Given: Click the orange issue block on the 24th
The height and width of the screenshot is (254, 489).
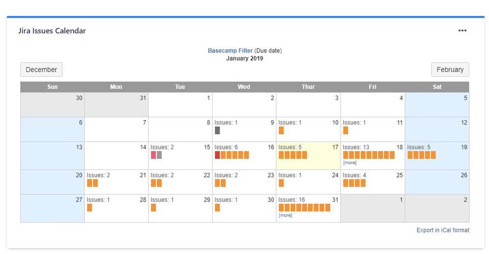Looking at the screenshot, I should 281,183.
